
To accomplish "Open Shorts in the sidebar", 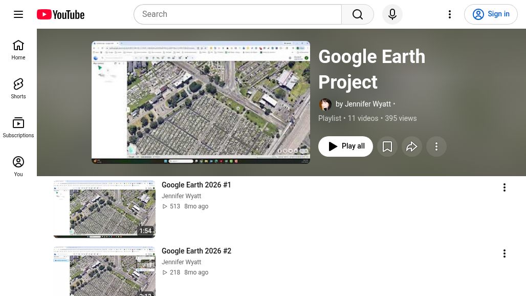I will coord(18,89).
